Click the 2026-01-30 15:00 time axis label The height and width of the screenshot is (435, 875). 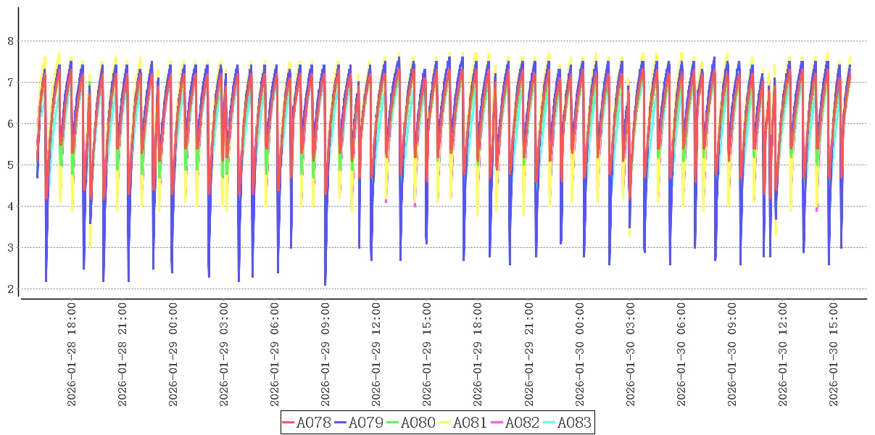coord(833,355)
